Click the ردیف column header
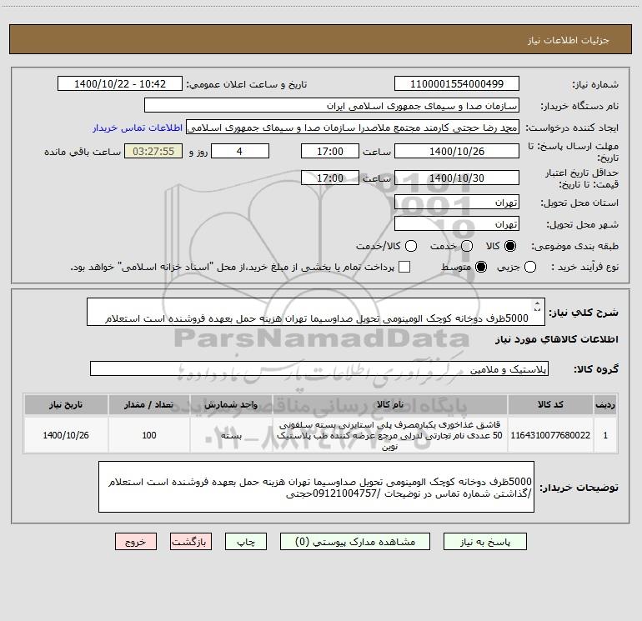Screen dimensions: 642x621 (x=605, y=405)
